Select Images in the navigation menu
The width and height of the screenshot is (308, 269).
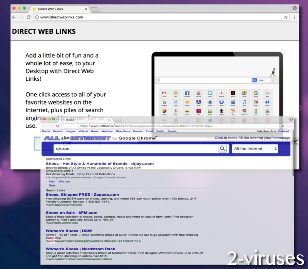click(x=70, y=131)
